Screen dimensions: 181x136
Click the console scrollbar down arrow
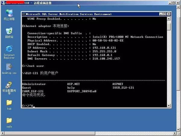pos(169,105)
